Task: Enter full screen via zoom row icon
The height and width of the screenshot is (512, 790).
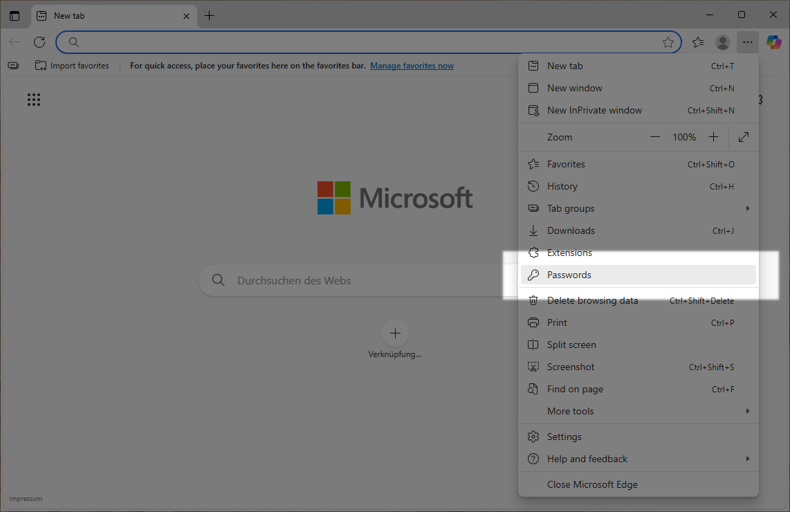Action: 744,137
